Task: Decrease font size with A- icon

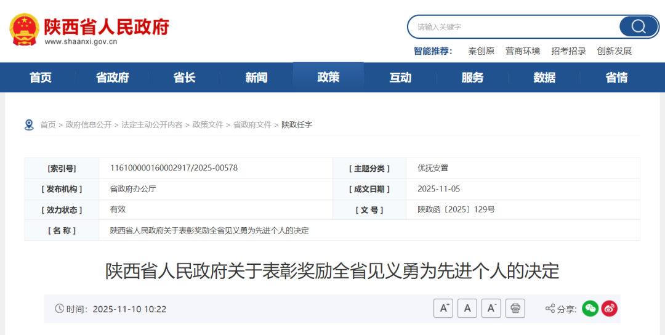Action: tap(491, 308)
